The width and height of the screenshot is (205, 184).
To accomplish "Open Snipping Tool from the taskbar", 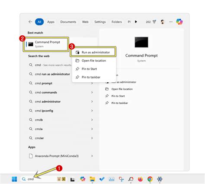I will pyautogui.click(x=121, y=179).
